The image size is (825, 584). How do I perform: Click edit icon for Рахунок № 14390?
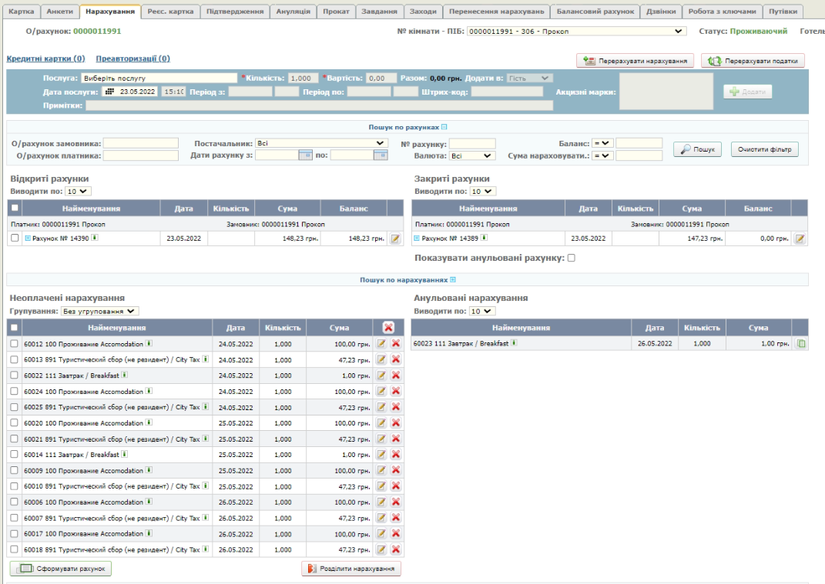point(396,239)
